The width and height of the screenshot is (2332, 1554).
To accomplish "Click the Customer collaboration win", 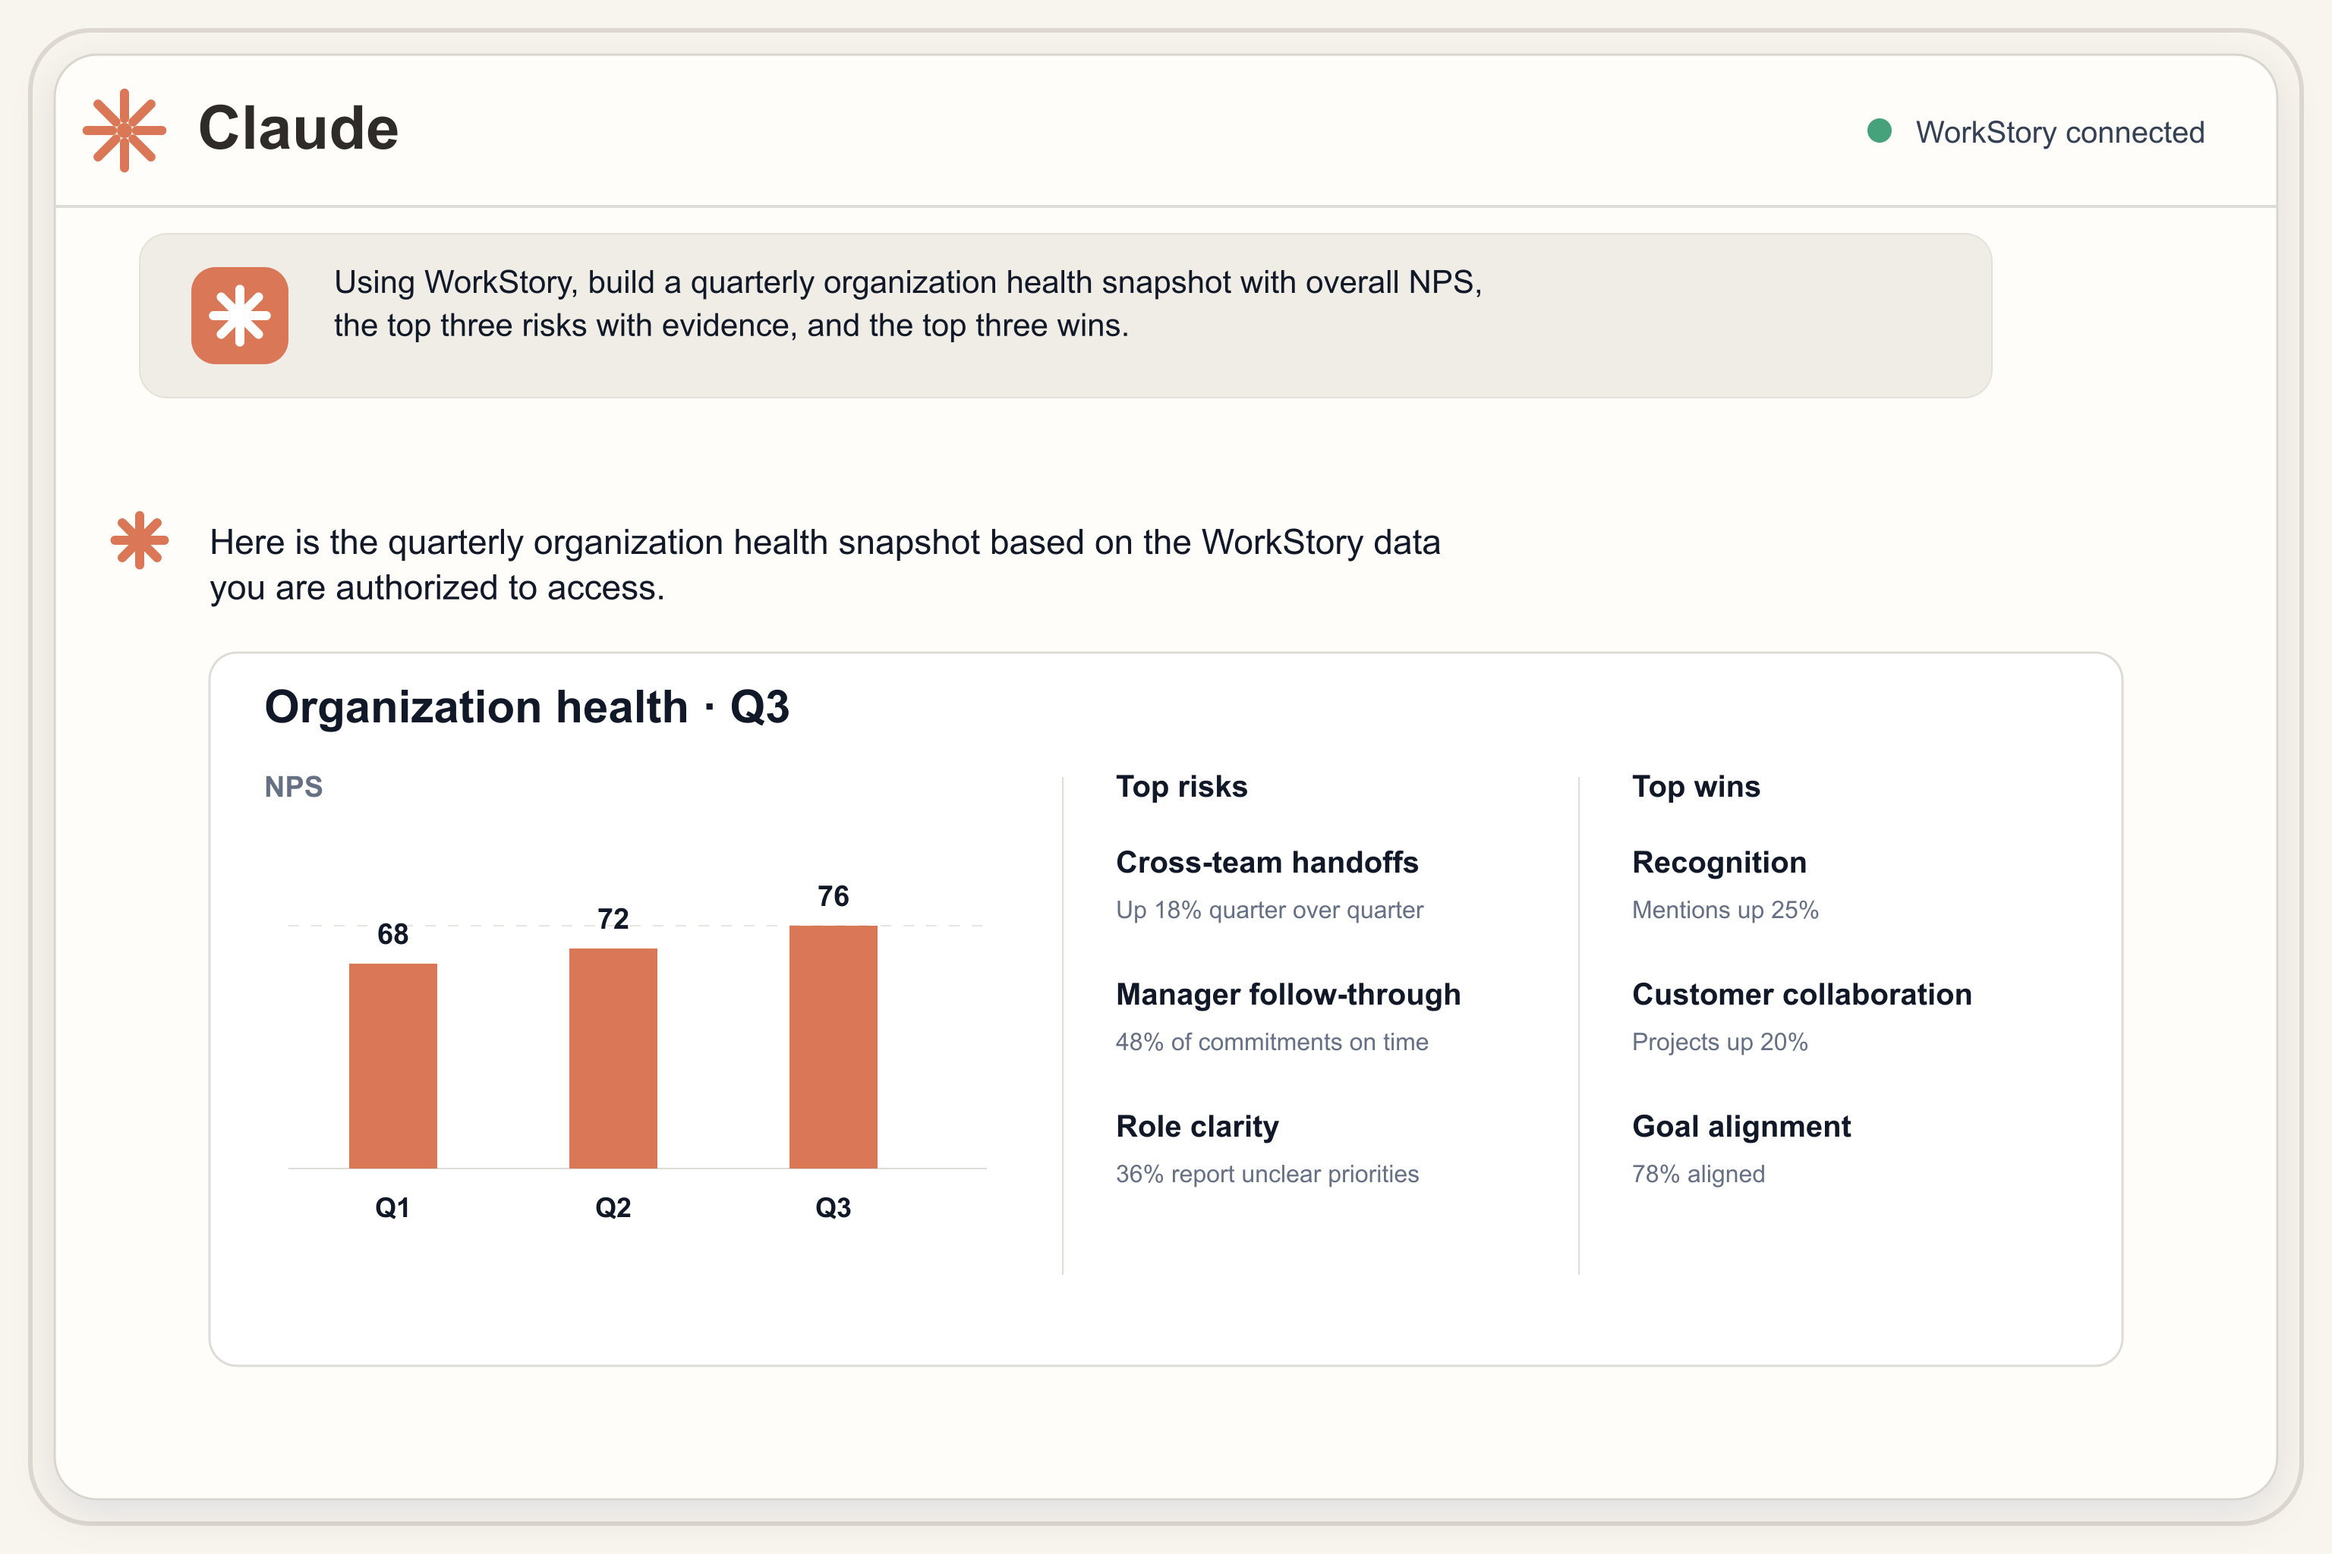I will (x=1801, y=994).
